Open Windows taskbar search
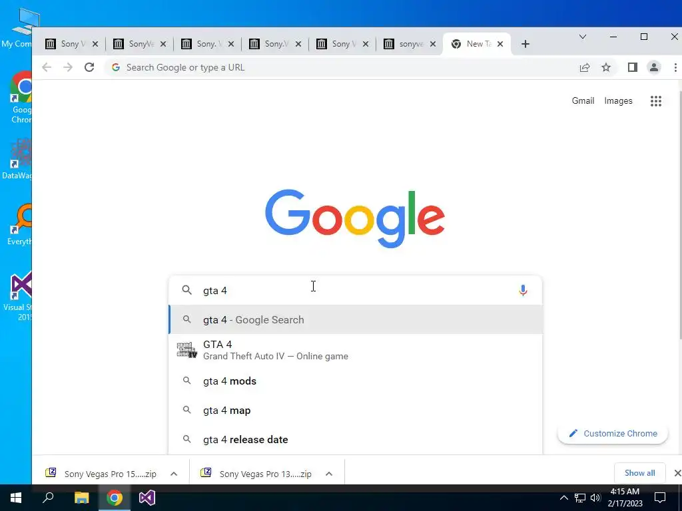682x511 pixels. [x=48, y=497]
